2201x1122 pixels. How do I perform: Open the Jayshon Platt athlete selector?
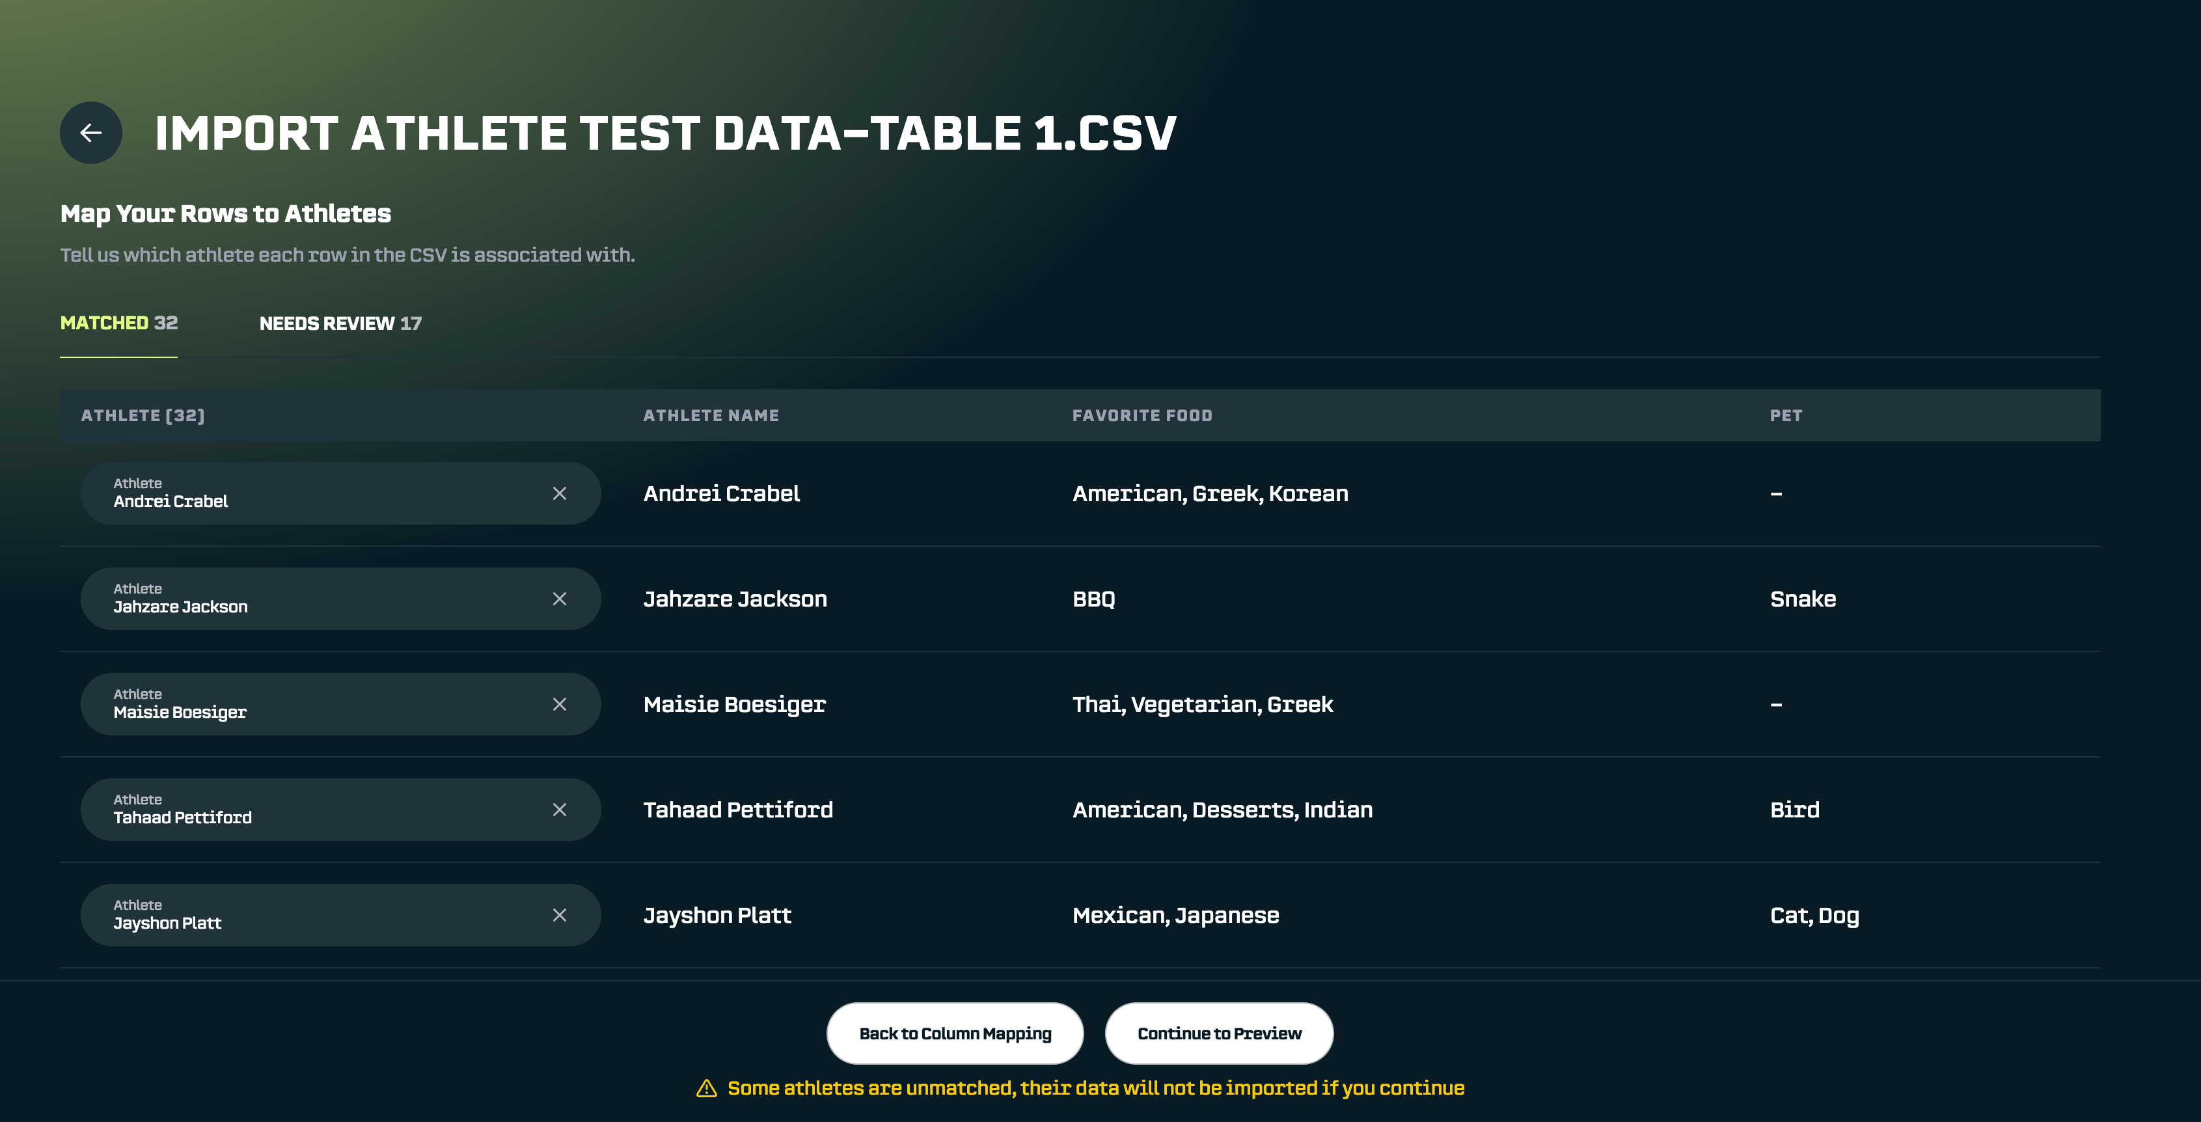point(316,915)
